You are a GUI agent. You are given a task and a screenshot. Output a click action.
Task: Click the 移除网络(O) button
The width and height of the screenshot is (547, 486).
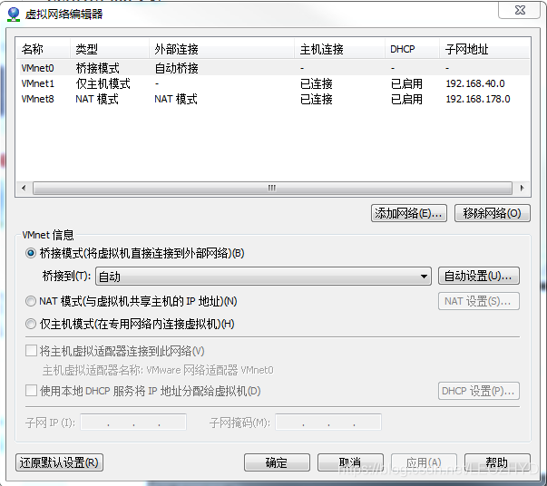click(493, 213)
